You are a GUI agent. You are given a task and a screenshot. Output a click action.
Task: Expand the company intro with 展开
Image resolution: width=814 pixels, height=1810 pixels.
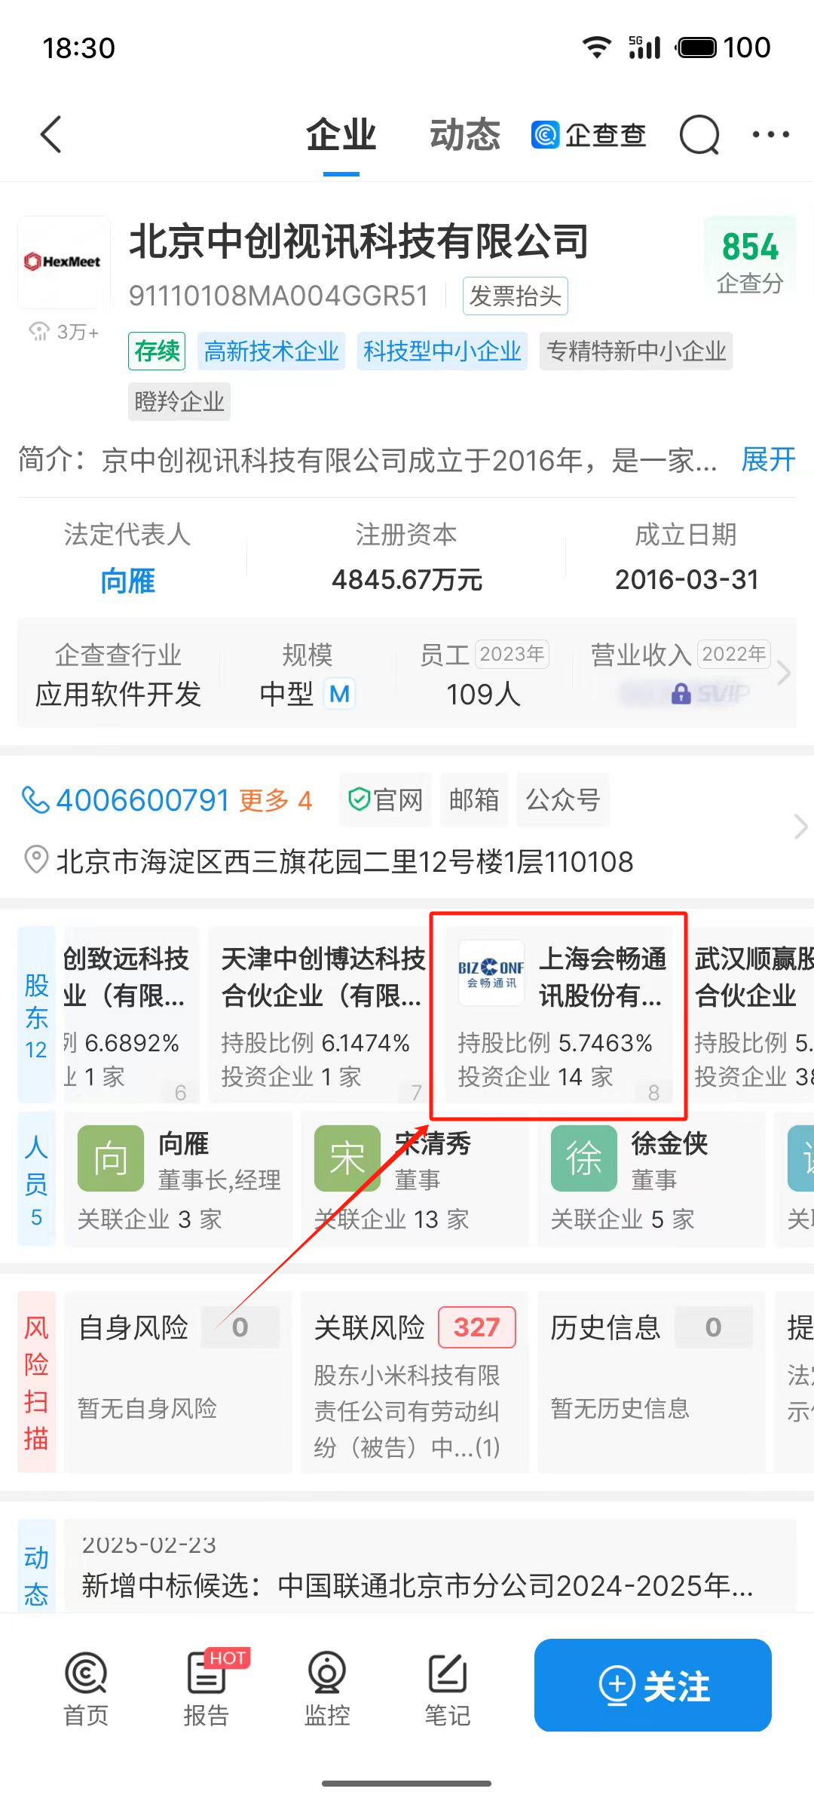768,459
